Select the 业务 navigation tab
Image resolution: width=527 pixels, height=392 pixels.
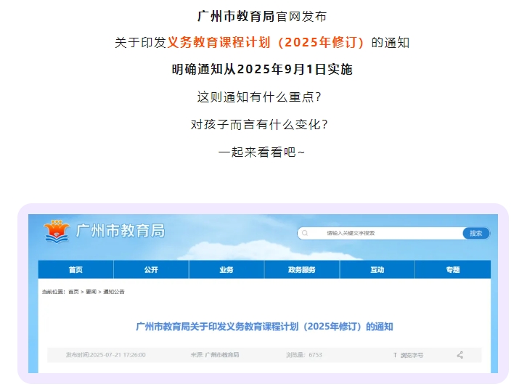point(226,270)
